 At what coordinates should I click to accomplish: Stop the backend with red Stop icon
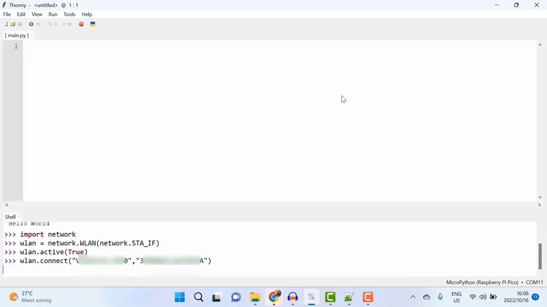click(81, 24)
